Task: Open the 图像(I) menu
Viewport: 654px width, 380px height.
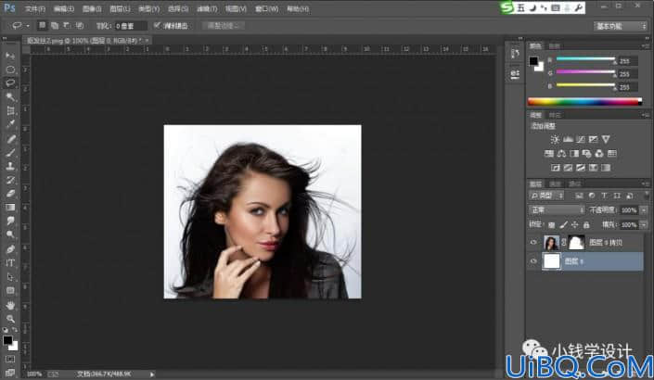Action: [x=92, y=8]
